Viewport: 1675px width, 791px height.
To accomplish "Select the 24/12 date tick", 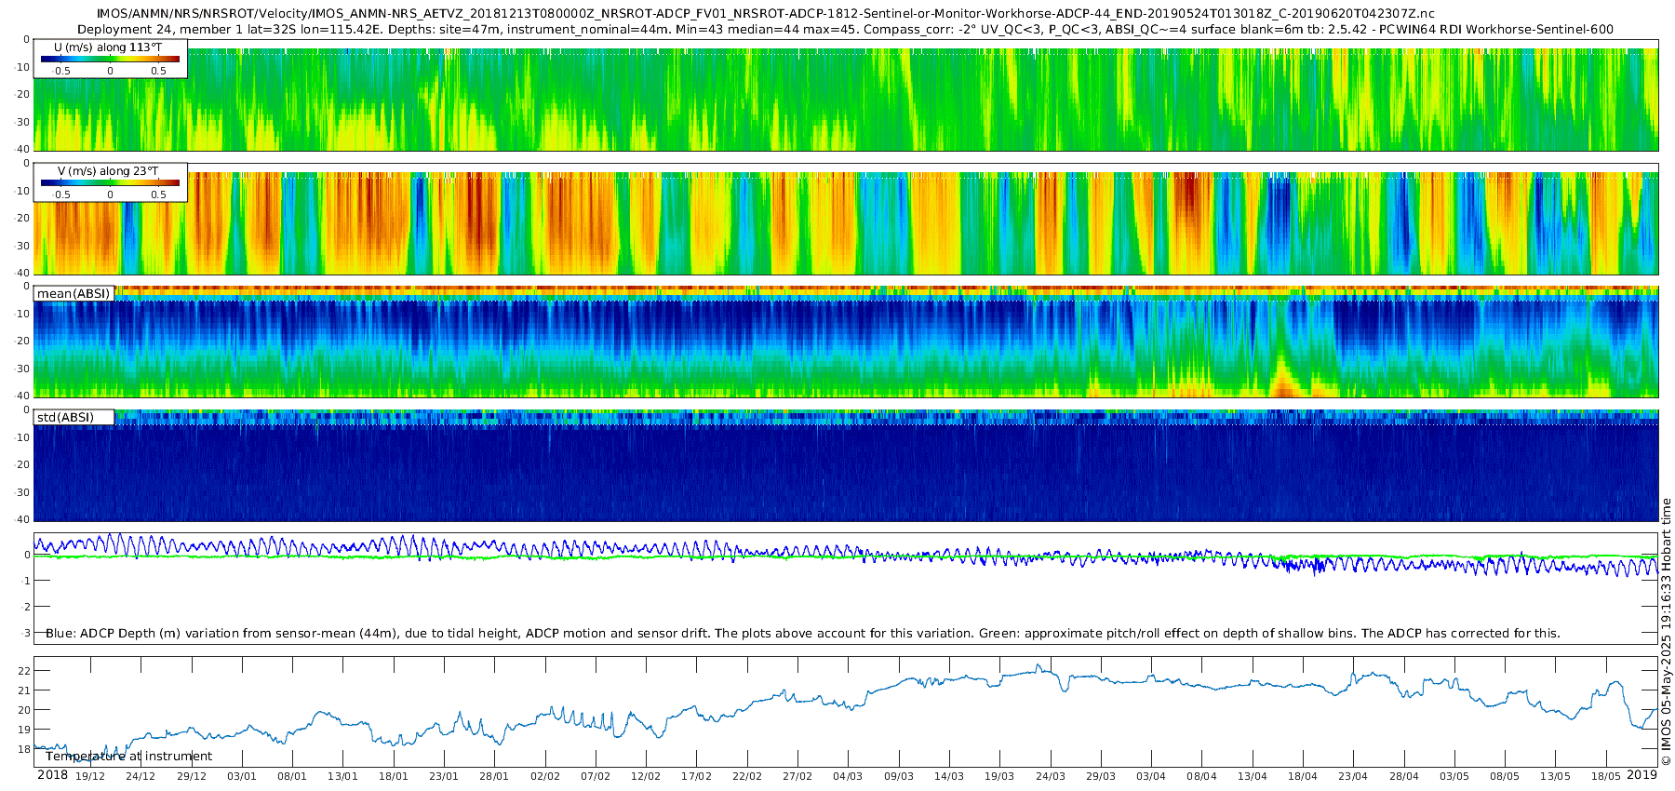I will 141,777.
